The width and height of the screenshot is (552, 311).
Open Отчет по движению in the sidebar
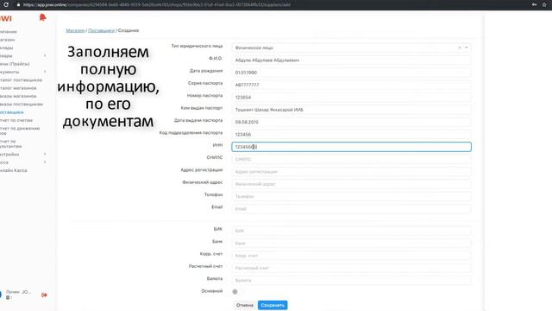point(20,130)
